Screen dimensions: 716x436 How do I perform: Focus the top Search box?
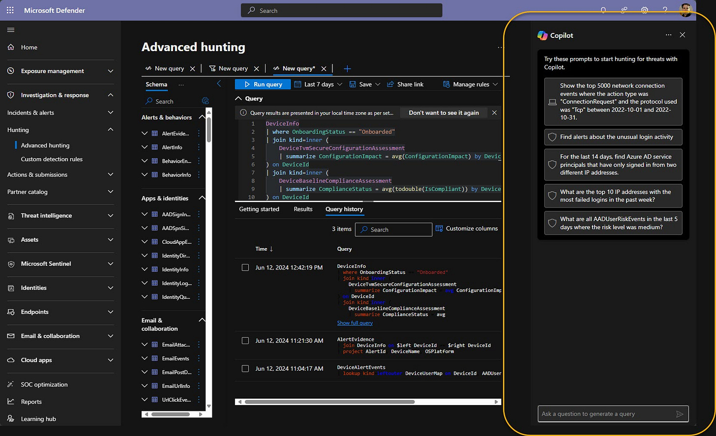pyautogui.click(x=341, y=10)
